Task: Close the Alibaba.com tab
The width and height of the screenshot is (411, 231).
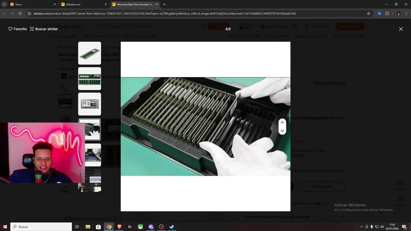Action: (106, 4)
